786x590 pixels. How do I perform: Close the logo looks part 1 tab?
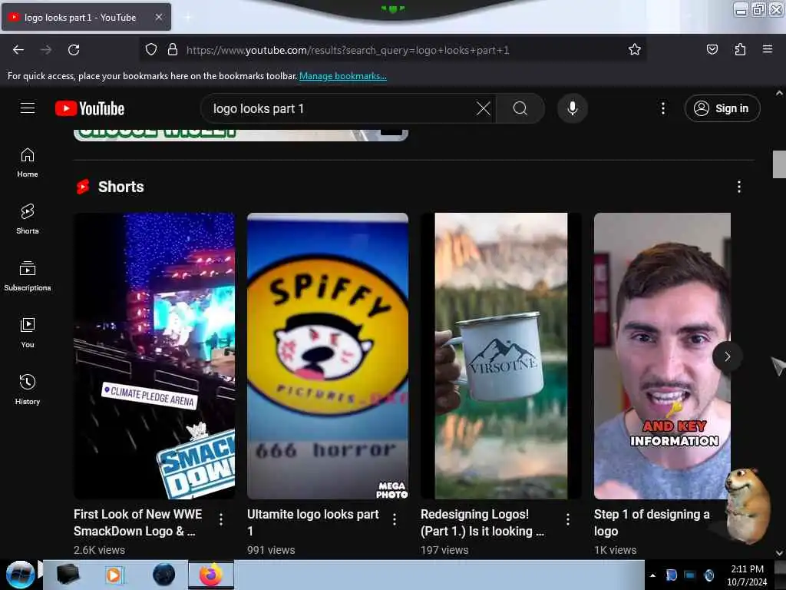pos(158,18)
